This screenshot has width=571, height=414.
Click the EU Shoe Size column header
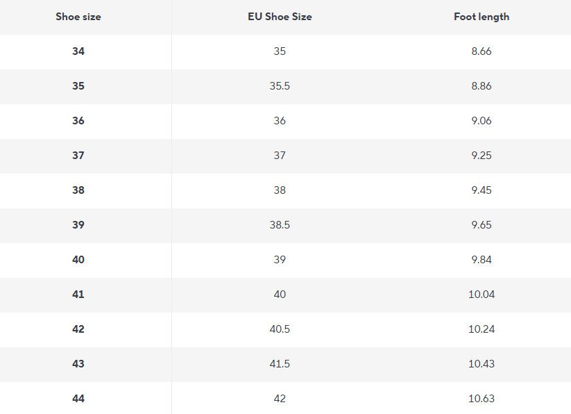point(280,17)
